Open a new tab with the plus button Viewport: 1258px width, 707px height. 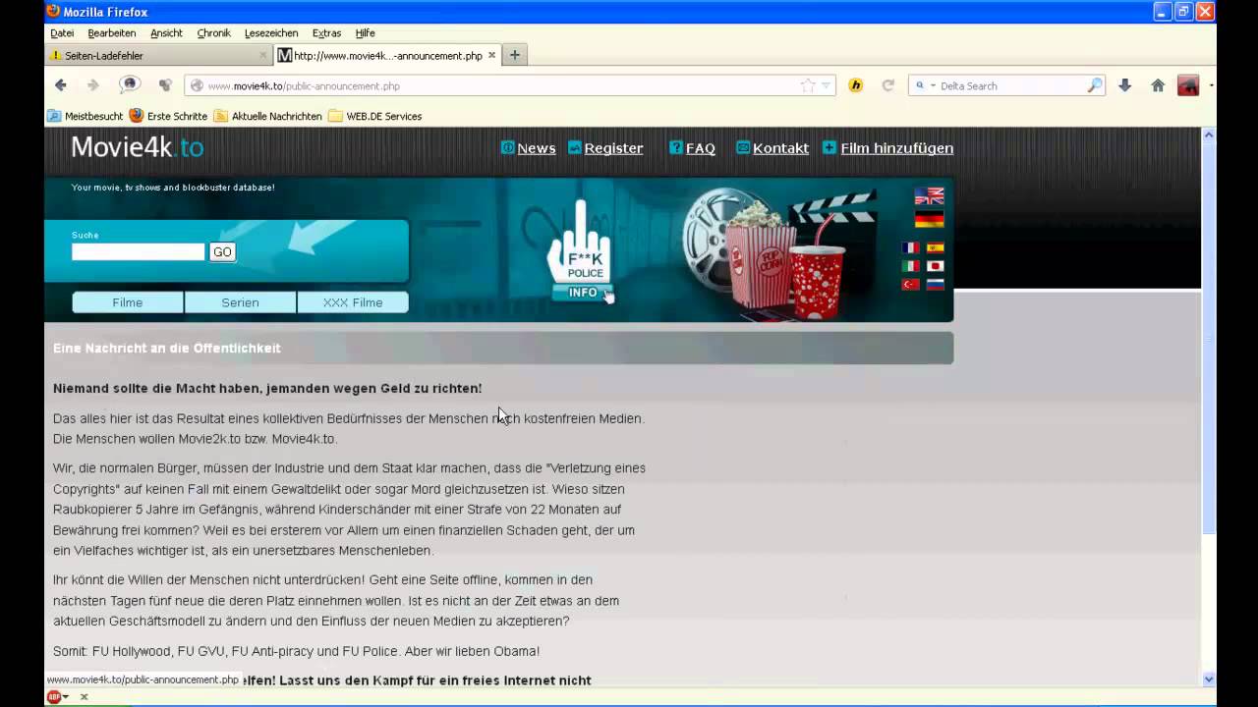(514, 55)
